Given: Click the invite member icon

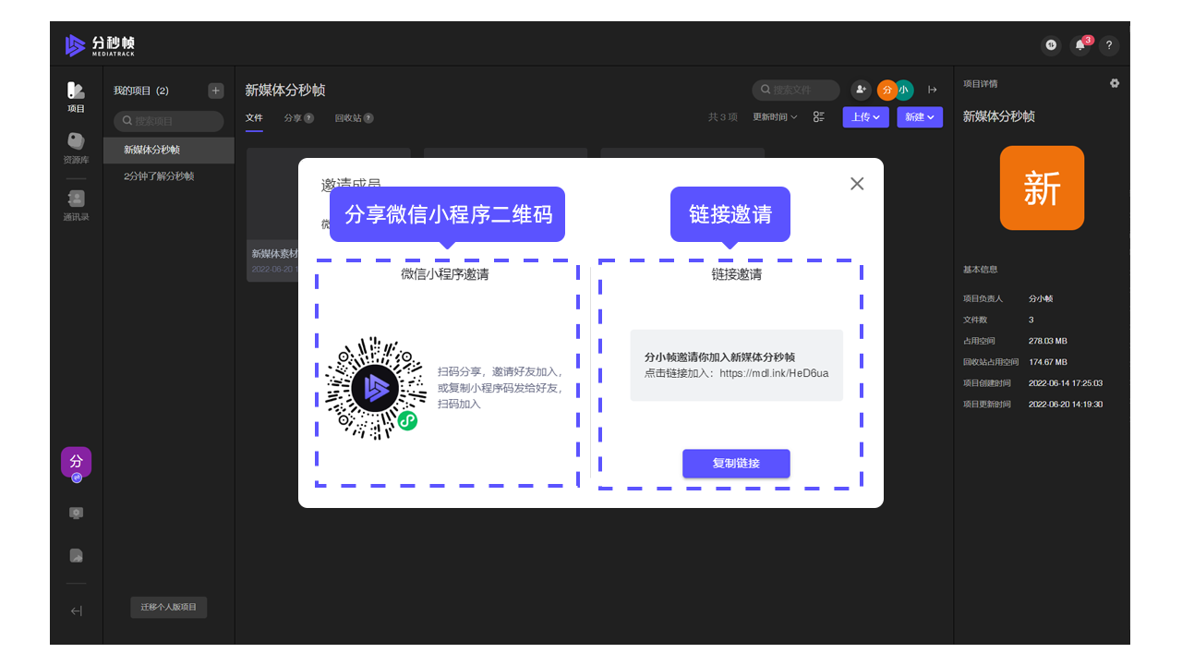Looking at the screenshot, I should (861, 90).
